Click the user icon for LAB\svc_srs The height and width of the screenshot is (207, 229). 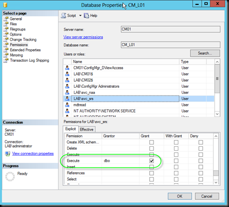tap(67, 99)
